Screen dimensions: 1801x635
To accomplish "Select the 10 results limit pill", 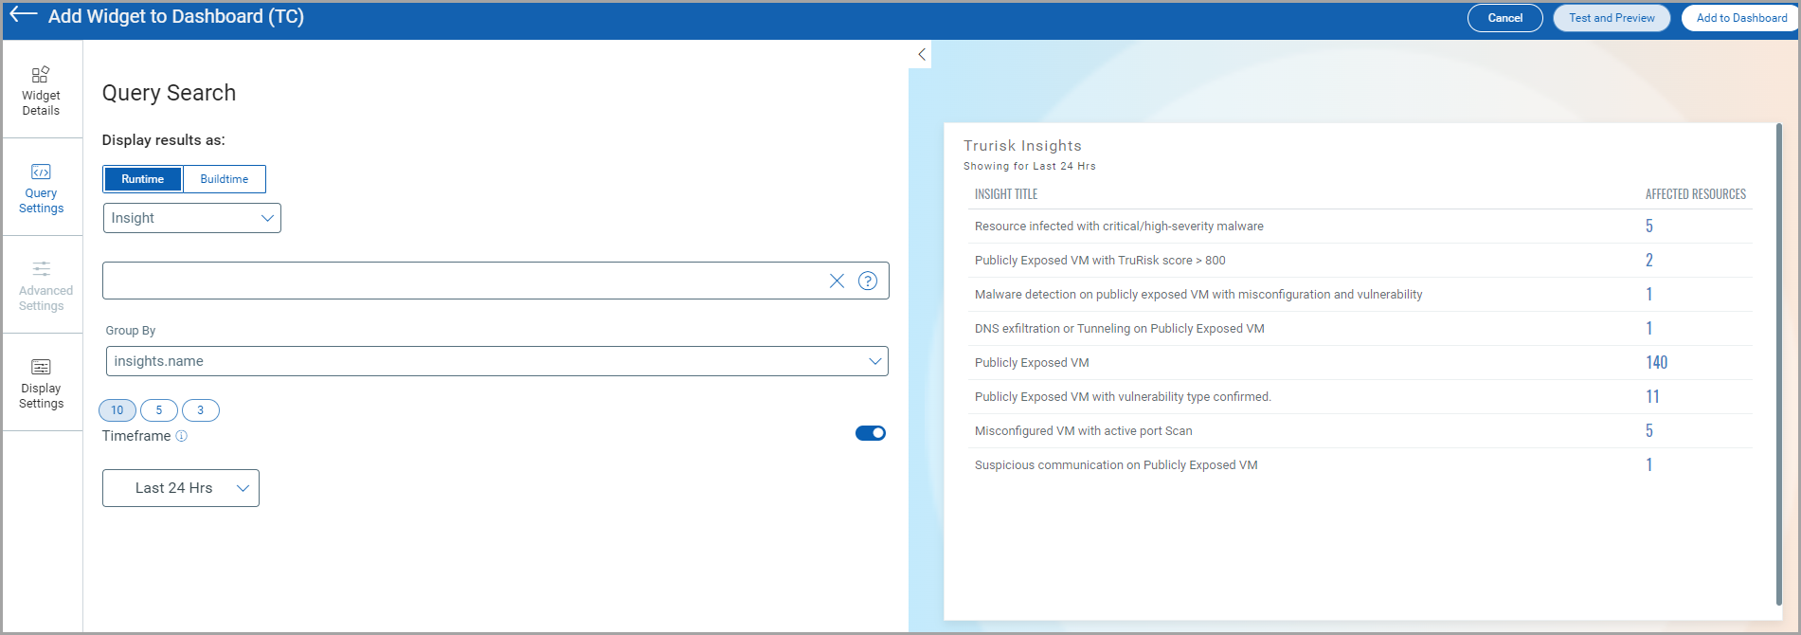I will [117, 410].
